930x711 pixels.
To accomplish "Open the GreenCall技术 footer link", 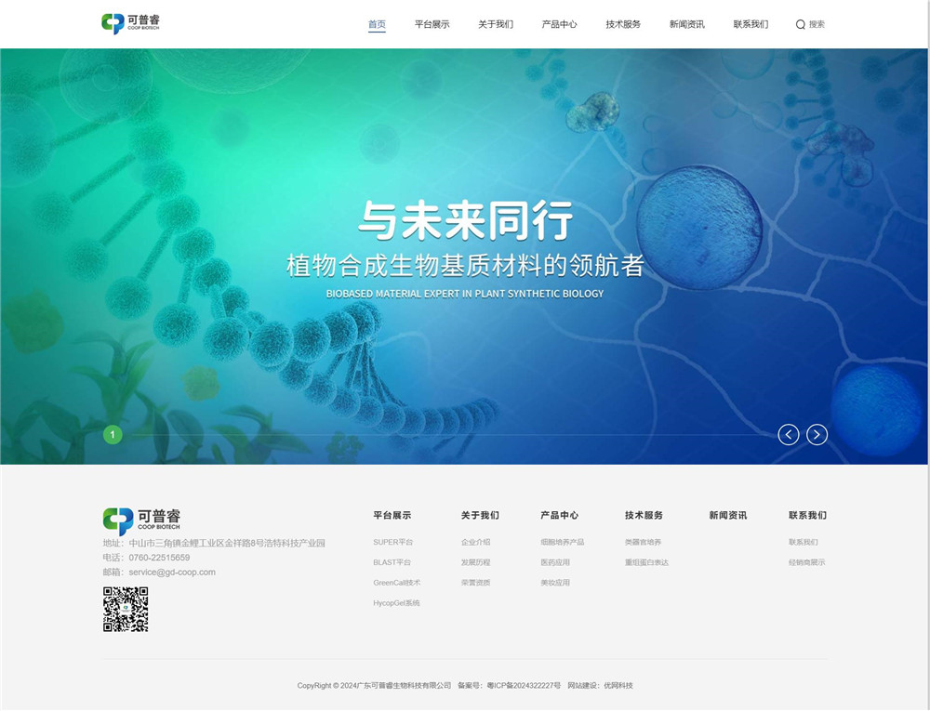I will 396,583.
